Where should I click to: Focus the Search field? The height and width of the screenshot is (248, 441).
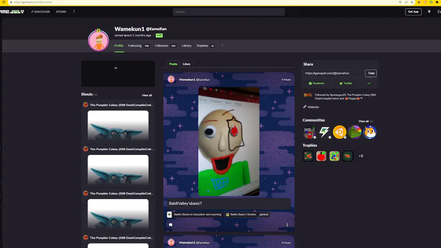pyautogui.click(x=229, y=12)
